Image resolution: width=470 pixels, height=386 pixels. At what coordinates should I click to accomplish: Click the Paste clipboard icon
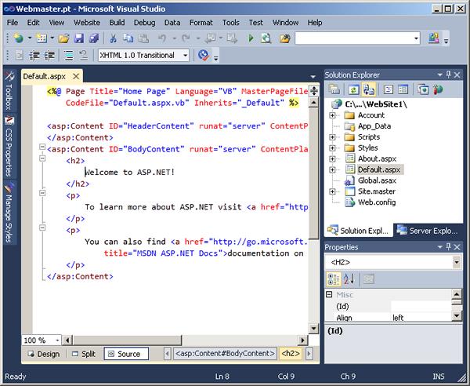pyautogui.click(x=143, y=38)
